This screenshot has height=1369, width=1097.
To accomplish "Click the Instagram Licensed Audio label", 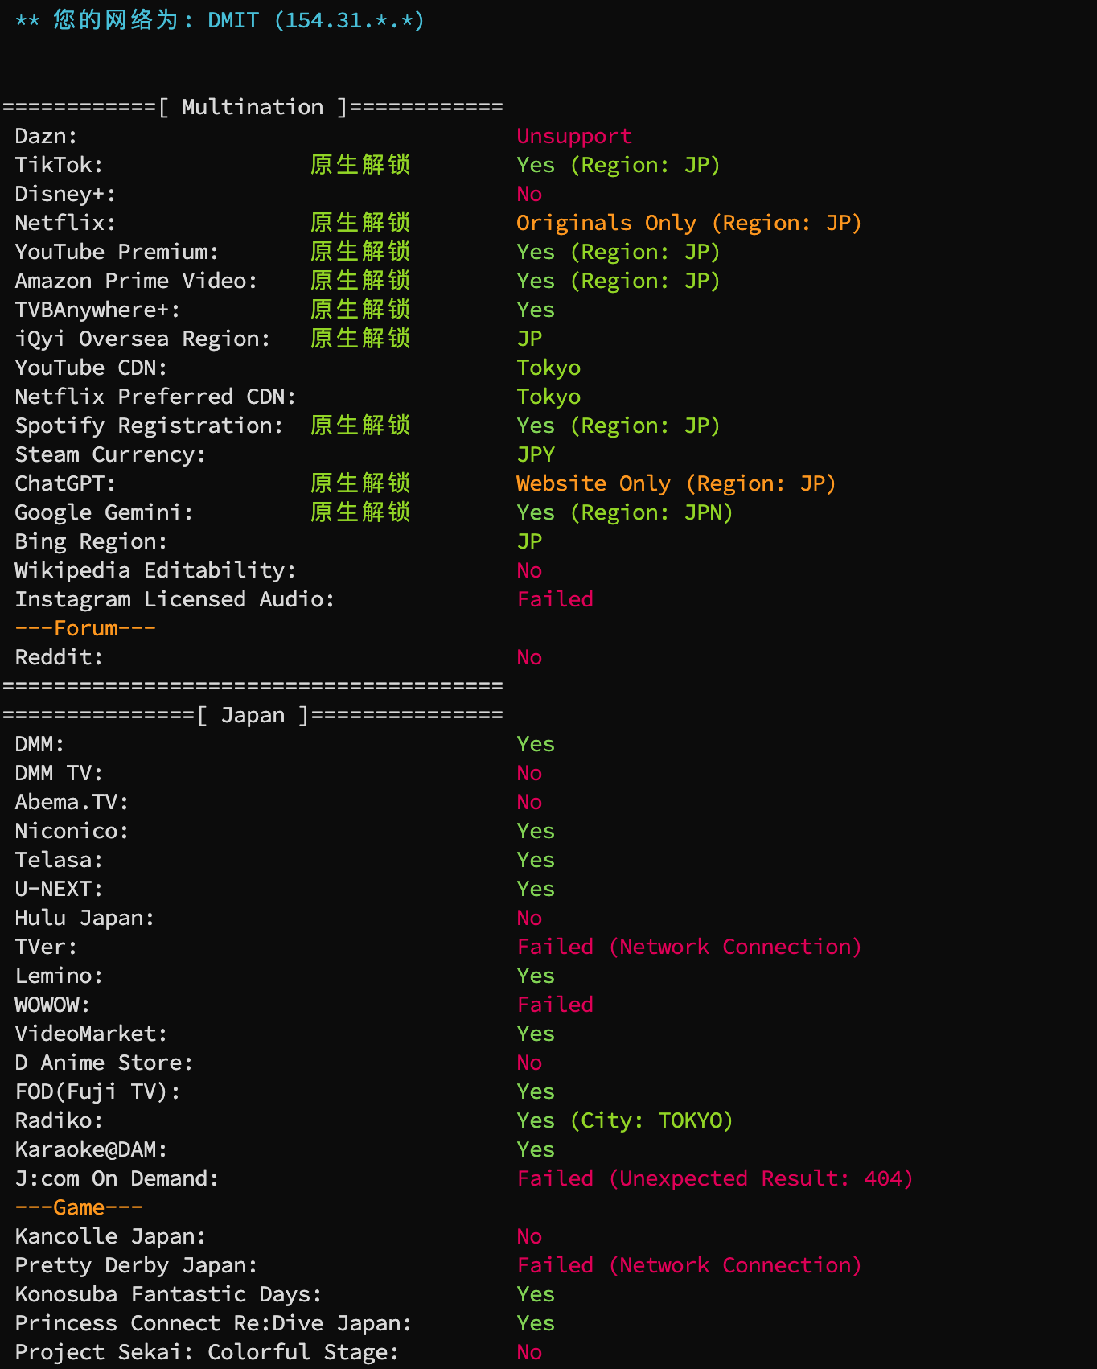I will pos(175,599).
